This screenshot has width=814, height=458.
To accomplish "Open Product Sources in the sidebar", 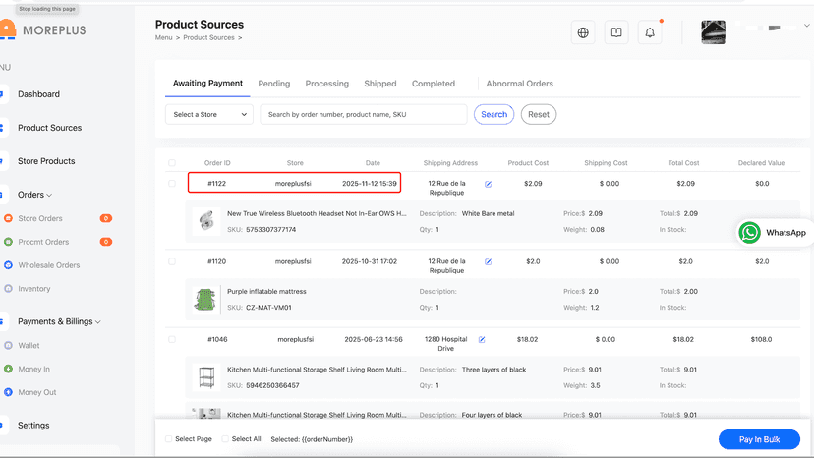I will tap(50, 128).
